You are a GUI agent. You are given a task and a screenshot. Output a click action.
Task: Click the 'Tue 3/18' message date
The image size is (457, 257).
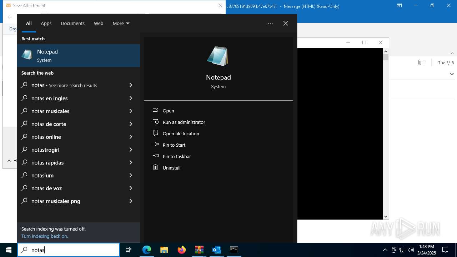point(446,63)
